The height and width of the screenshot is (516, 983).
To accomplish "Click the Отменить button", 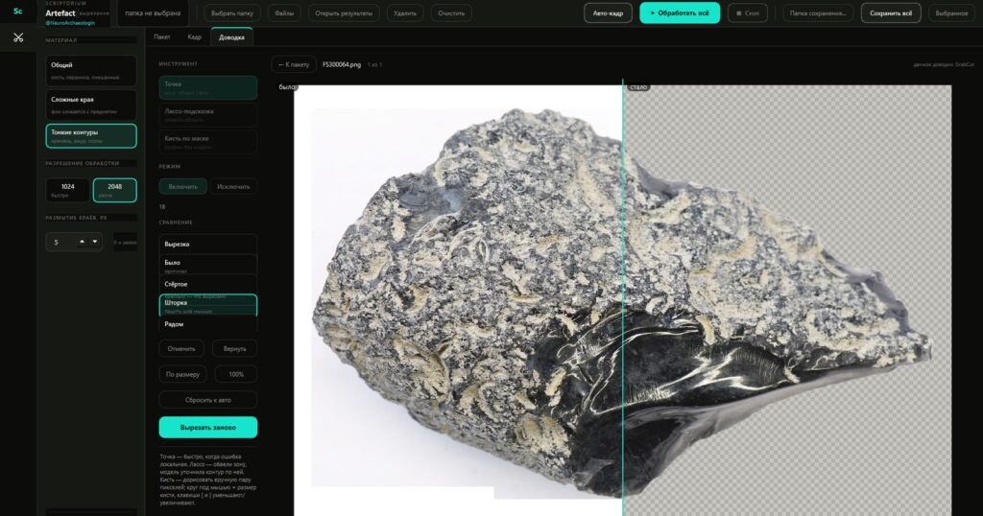I will point(181,349).
